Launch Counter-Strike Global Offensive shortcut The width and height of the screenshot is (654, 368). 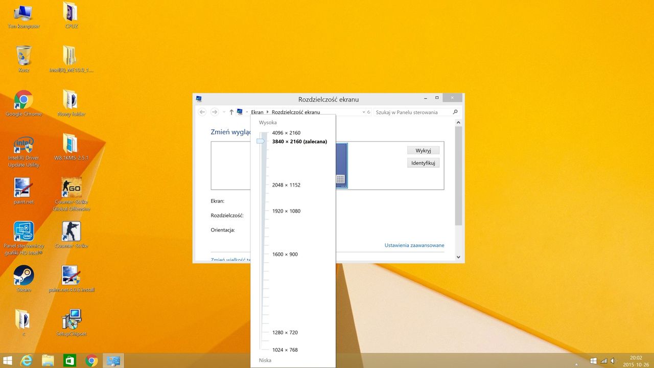71,195
